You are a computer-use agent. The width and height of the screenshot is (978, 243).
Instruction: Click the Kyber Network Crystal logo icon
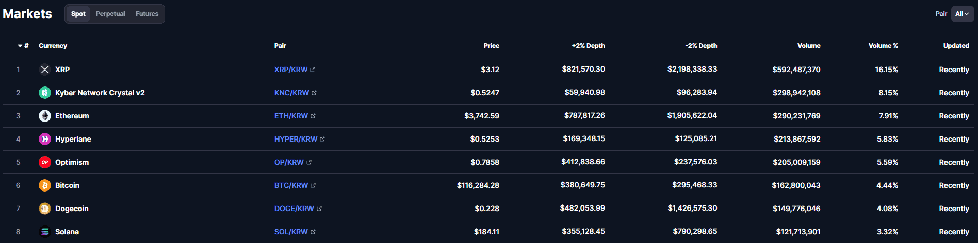pos(45,93)
